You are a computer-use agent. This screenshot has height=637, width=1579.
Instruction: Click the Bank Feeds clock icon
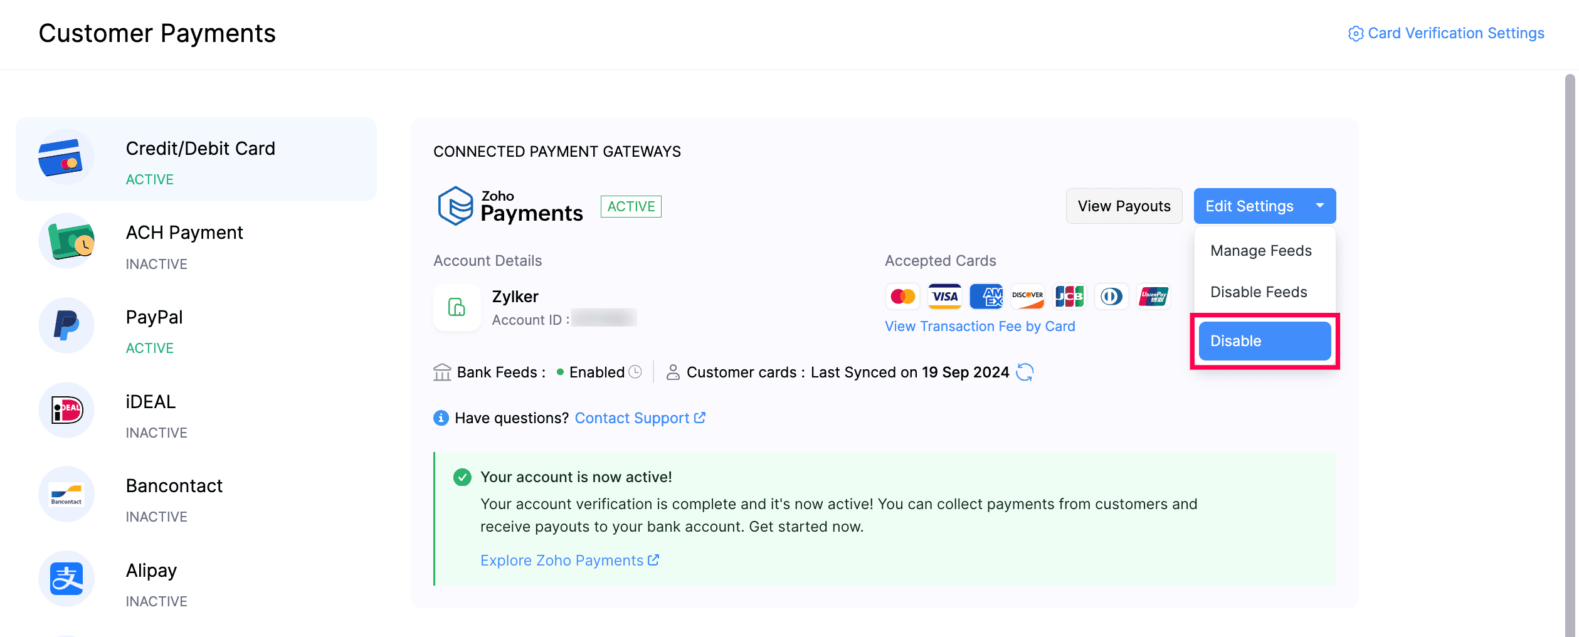pos(635,372)
